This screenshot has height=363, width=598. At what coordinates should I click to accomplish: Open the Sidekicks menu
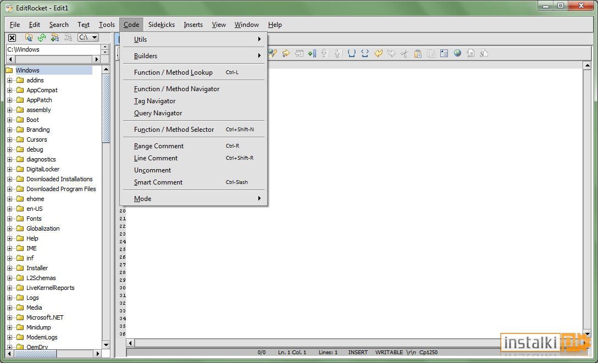[x=162, y=25]
